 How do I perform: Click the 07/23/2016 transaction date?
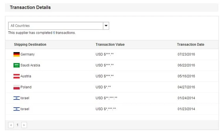click(186, 54)
